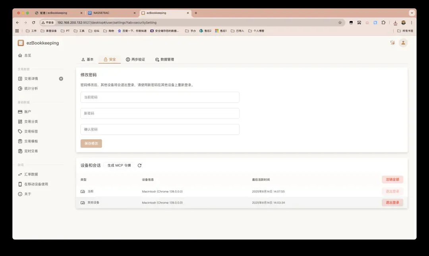This screenshot has height=256, width=429.
Task: Click refresh icon beside 生成 MCP 令牌
Action: click(x=139, y=166)
